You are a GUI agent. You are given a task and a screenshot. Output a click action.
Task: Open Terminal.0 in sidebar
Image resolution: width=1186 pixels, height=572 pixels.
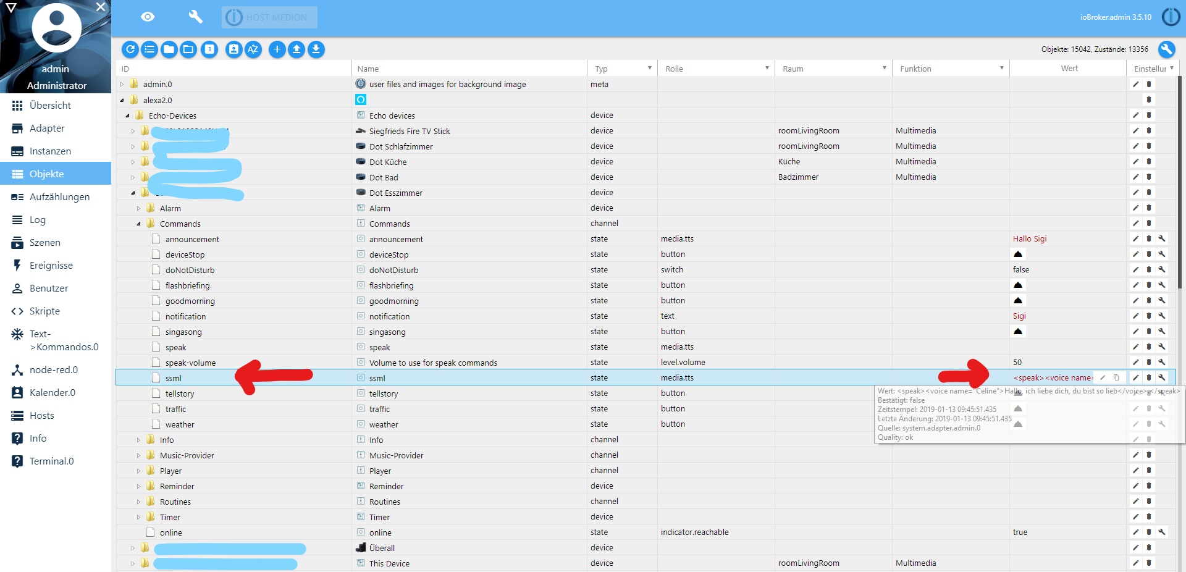pyautogui.click(x=56, y=461)
